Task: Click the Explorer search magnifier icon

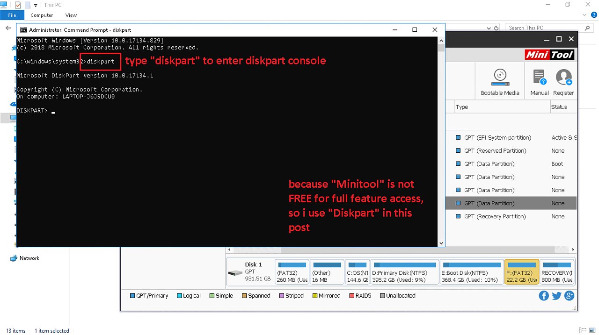Action: click(x=586, y=28)
